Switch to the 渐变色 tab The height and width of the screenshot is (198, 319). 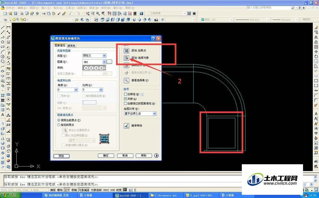coord(71,46)
